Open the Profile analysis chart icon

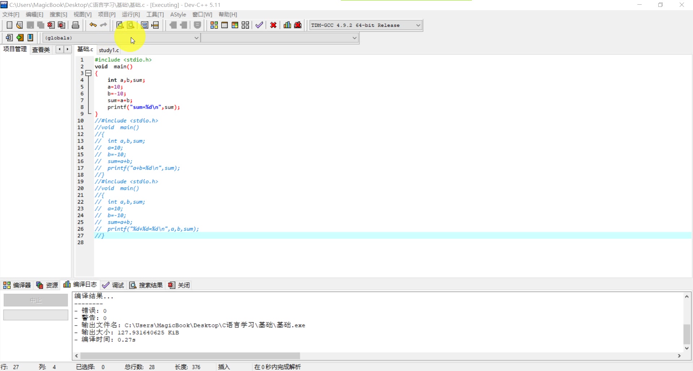point(287,25)
